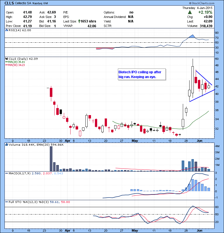Click the red MACD signal value 2.037
Screen dimensions: 224x233
click(x=47, y=173)
